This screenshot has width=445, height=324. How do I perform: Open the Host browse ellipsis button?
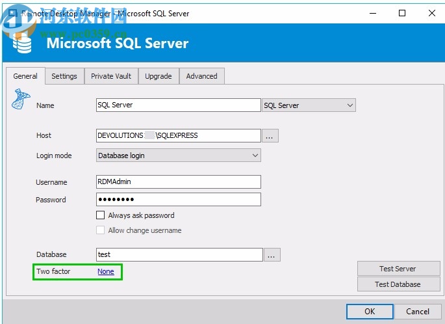point(270,135)
